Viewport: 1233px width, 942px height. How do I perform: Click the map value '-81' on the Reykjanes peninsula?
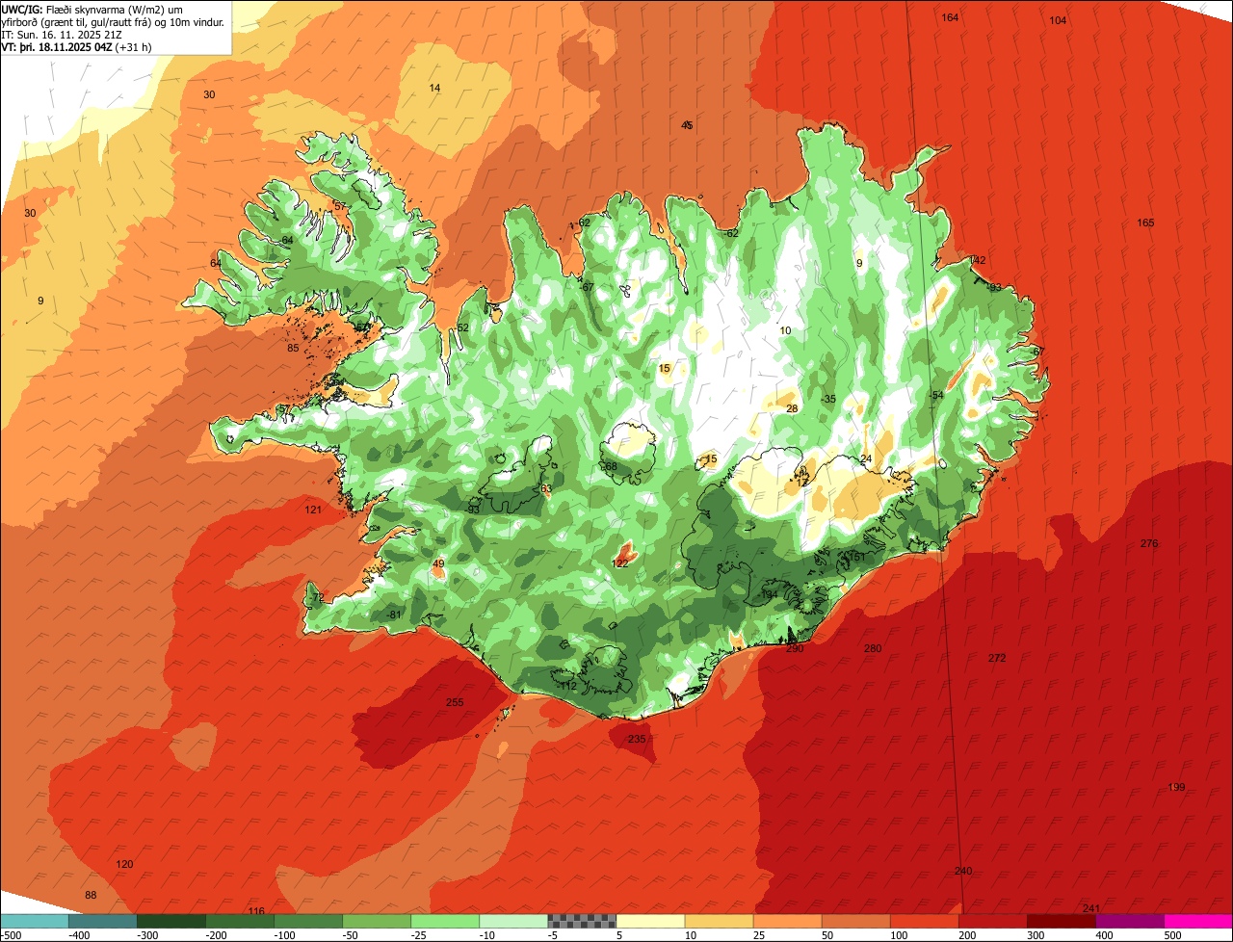pos(394,615)
